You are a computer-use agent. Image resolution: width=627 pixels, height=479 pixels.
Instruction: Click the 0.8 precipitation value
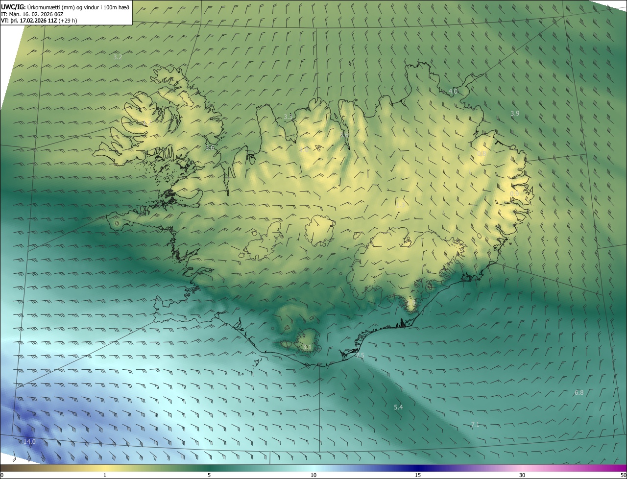click(x=482, y=154)
